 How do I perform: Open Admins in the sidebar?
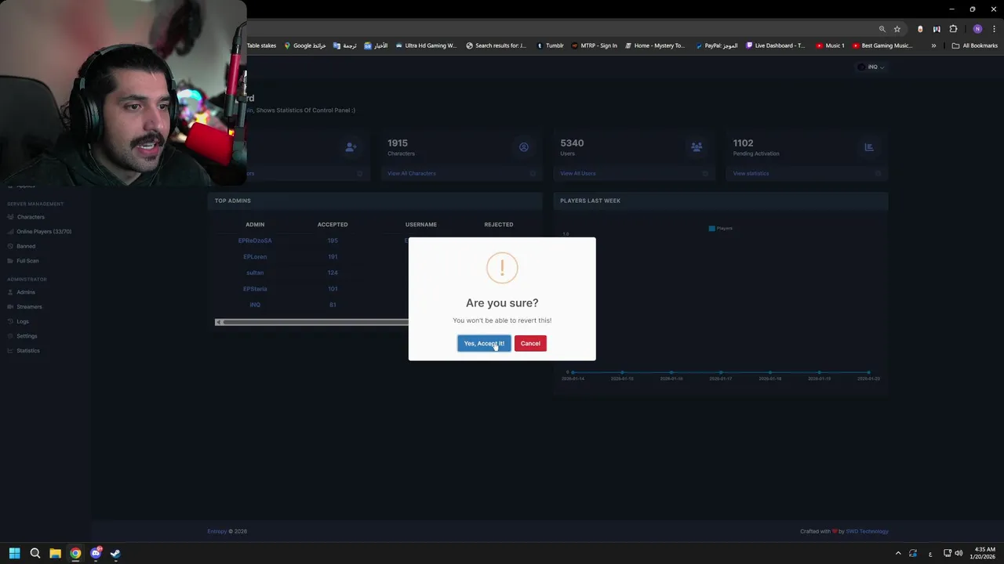pyautogui.click(x=26, y=292)
